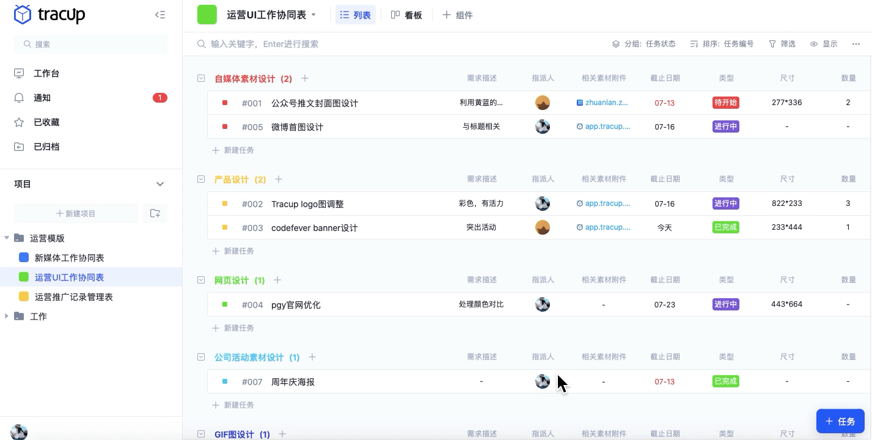Click the blue + 任务 button
The image size is (872, 440).
(840, 421)
